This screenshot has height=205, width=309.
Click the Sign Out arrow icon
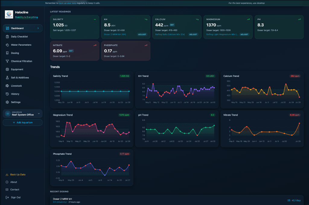[x=7, y=197]
